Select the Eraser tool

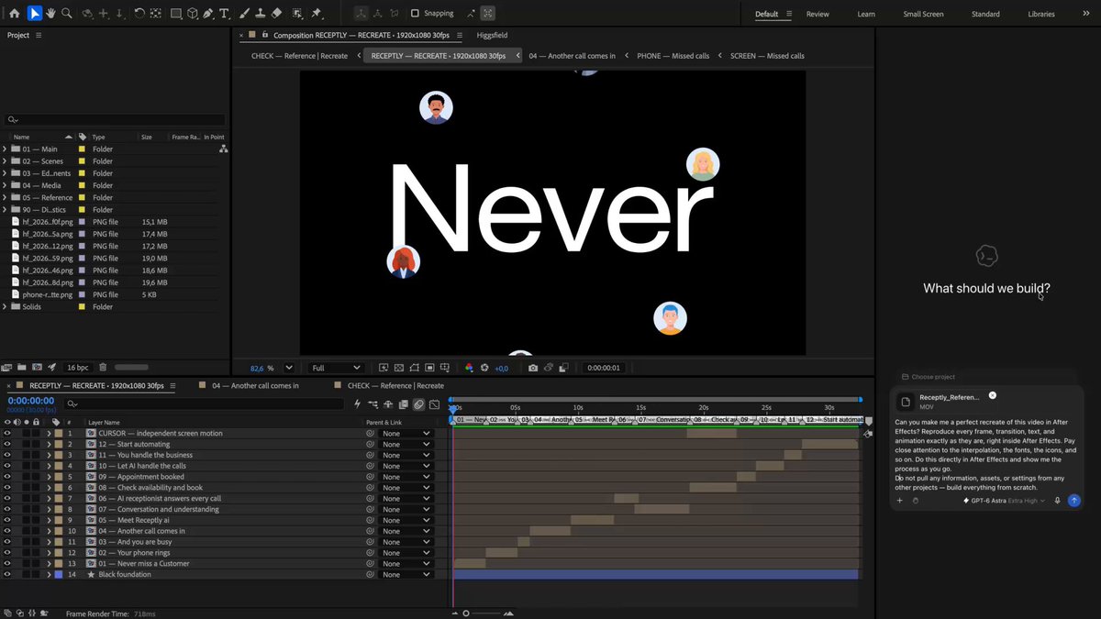tap(277, 14)
